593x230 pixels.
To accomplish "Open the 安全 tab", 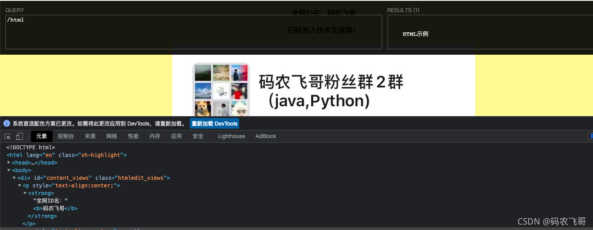I will pyautogui.click(x=198, y=136).
